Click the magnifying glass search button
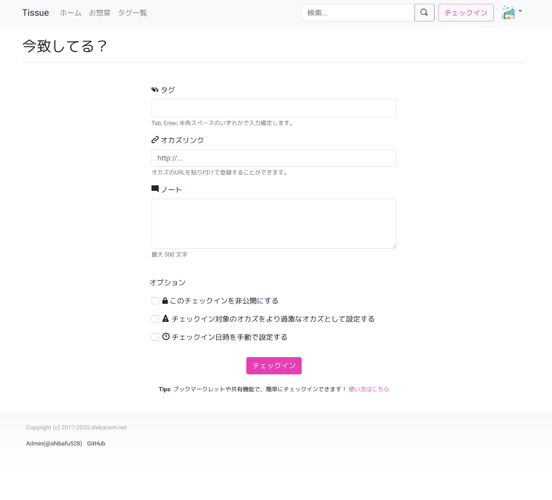Screen dimensions: 552x500 coord(424,13)
